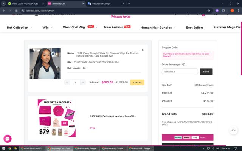Bookmark this page with the star icon
The width and height of the screenshot is (242, 151).
point(209,11)
